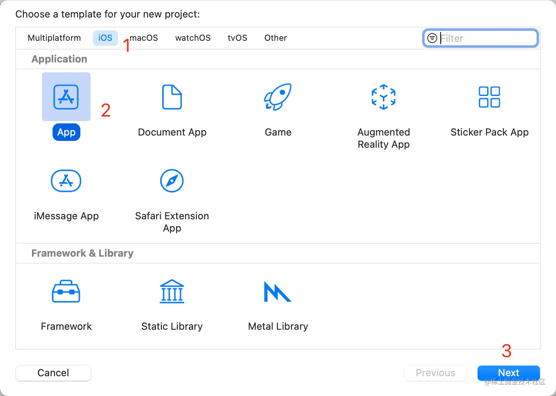Choose the Safari Extension App template
The height and width of the screenshot is (396, 556).
tap(172, 181)
